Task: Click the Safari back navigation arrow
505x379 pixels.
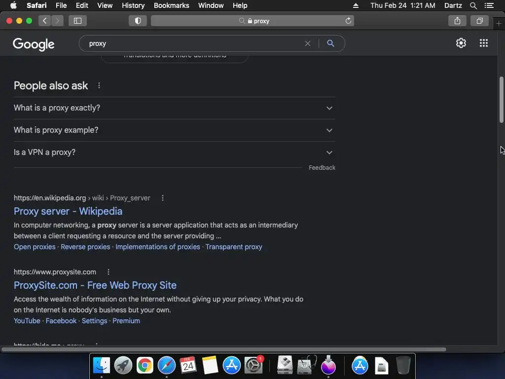Action: click(x=45, y=21)
